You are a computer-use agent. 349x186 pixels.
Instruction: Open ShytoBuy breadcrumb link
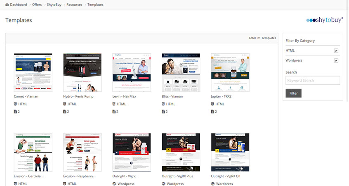tap(54, 5)
